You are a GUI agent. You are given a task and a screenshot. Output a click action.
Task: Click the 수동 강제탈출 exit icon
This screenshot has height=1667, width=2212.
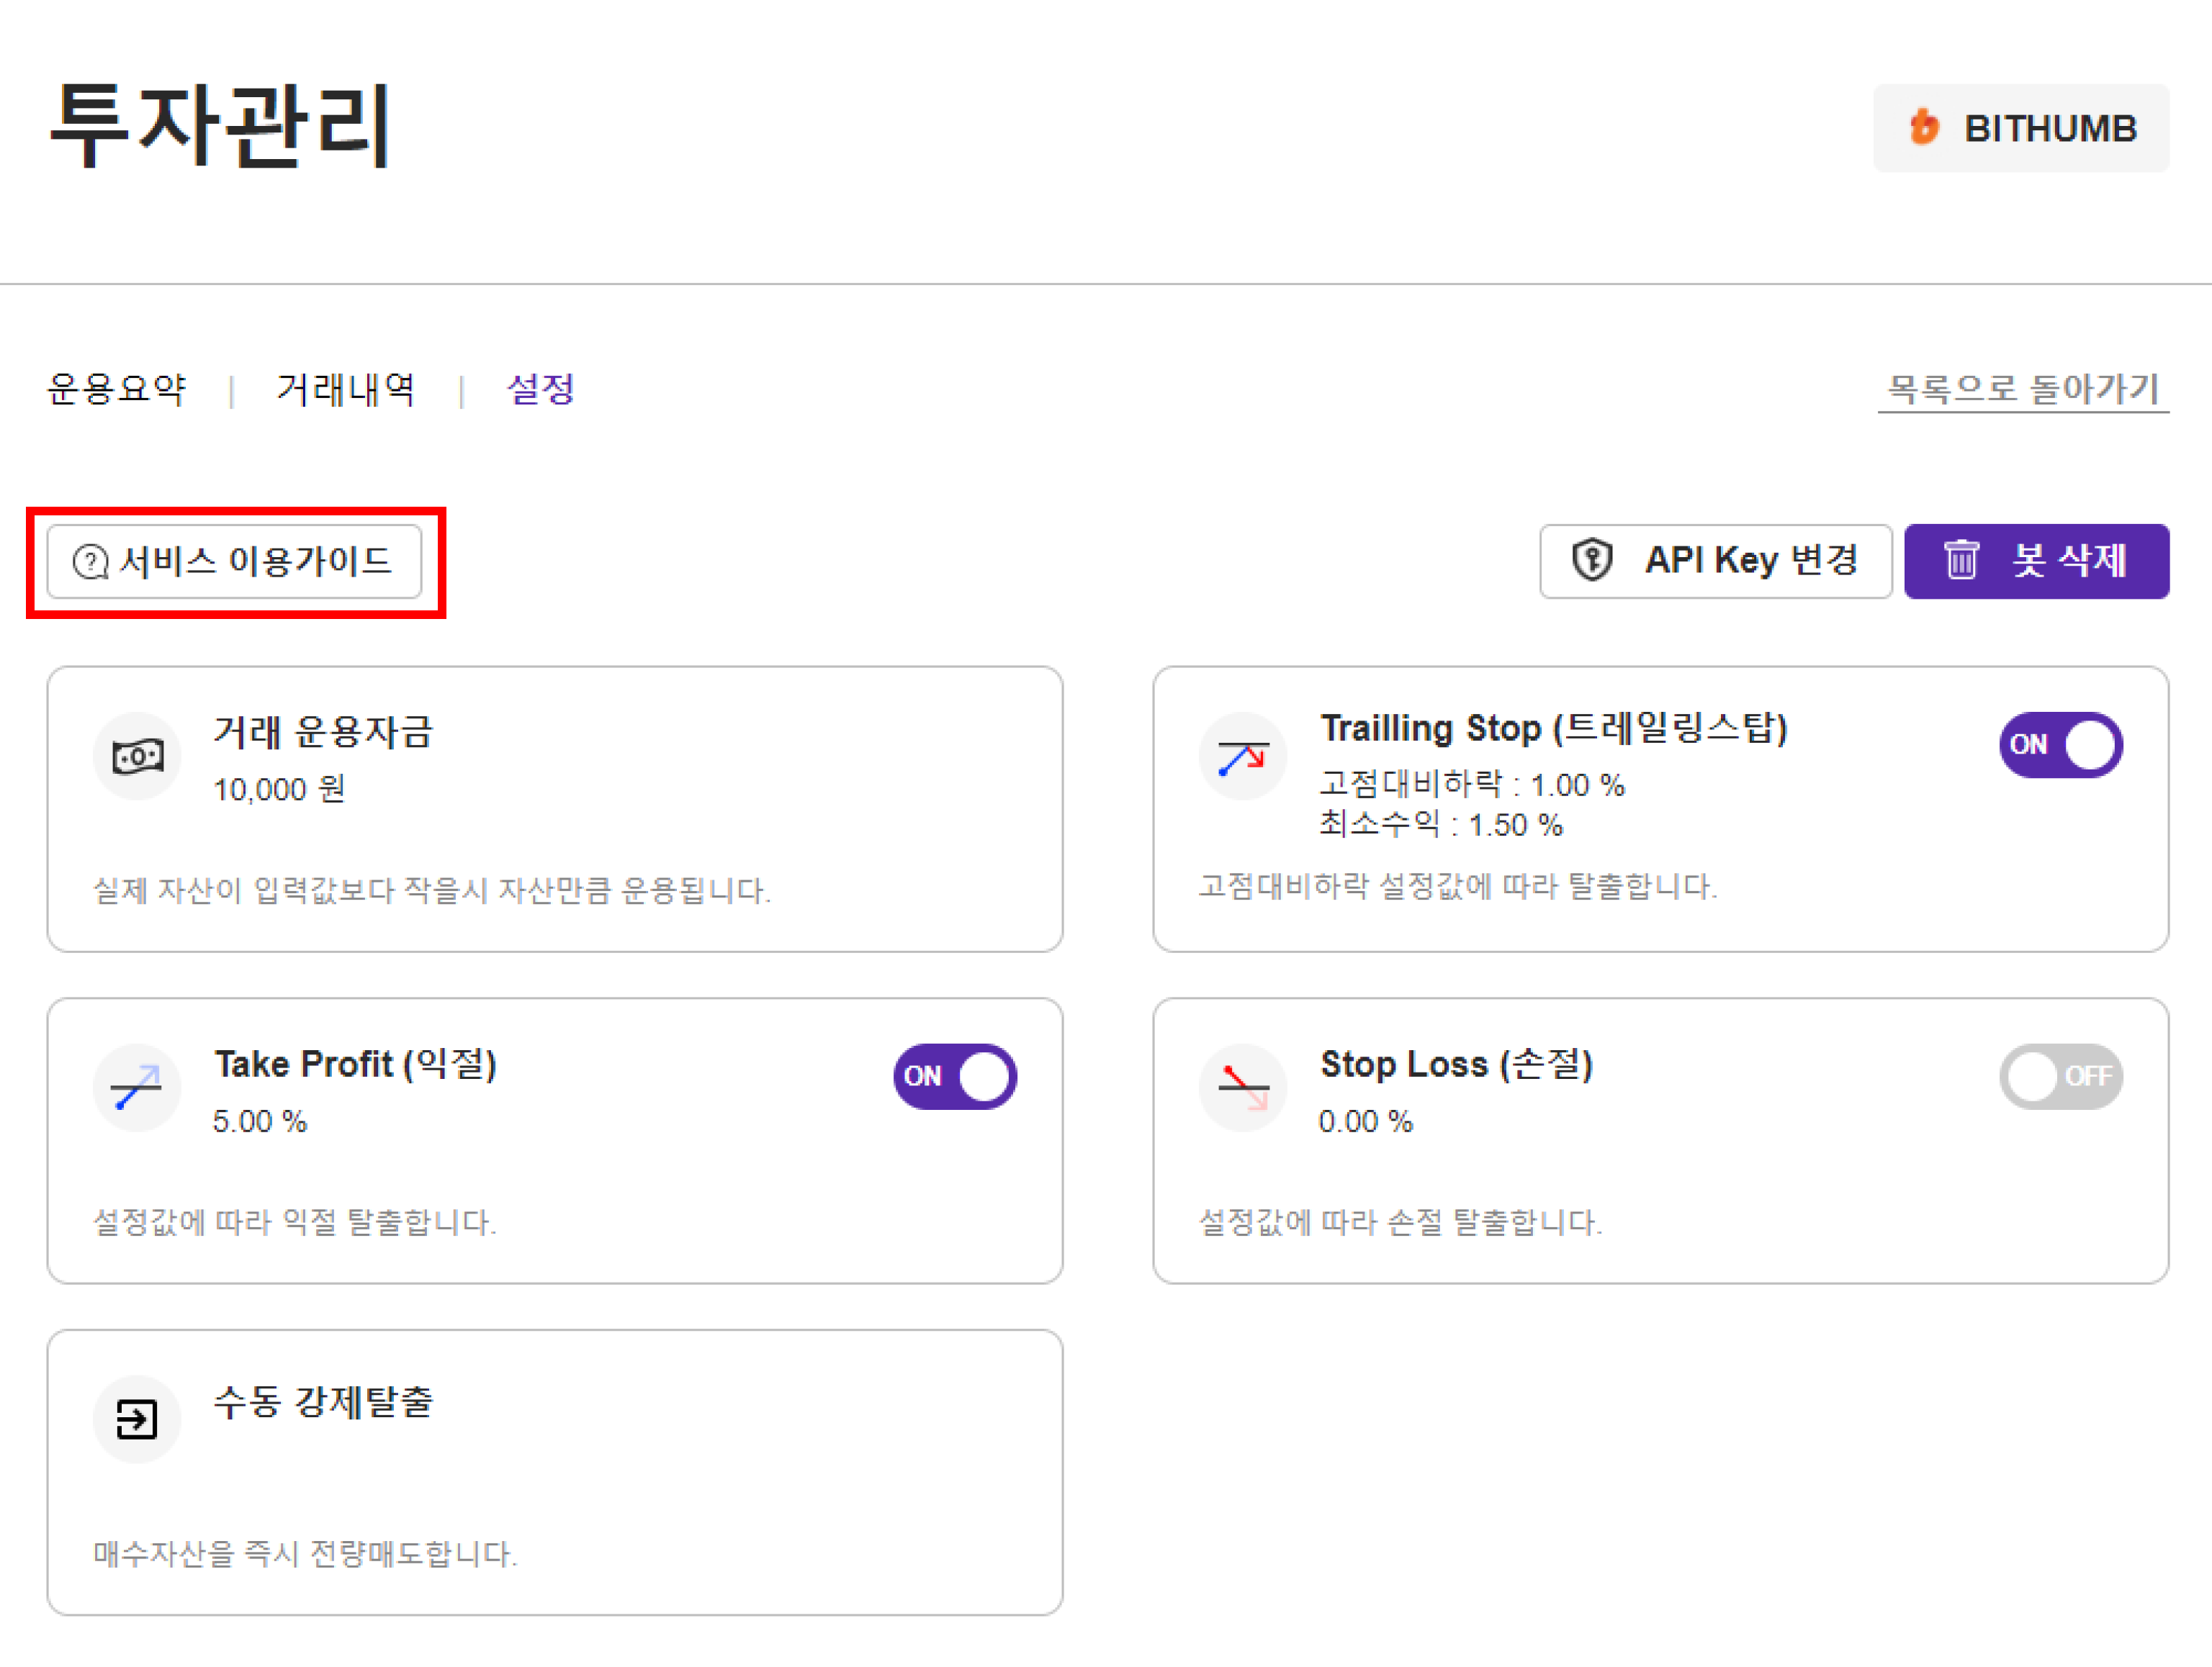tap(137, 1419)
